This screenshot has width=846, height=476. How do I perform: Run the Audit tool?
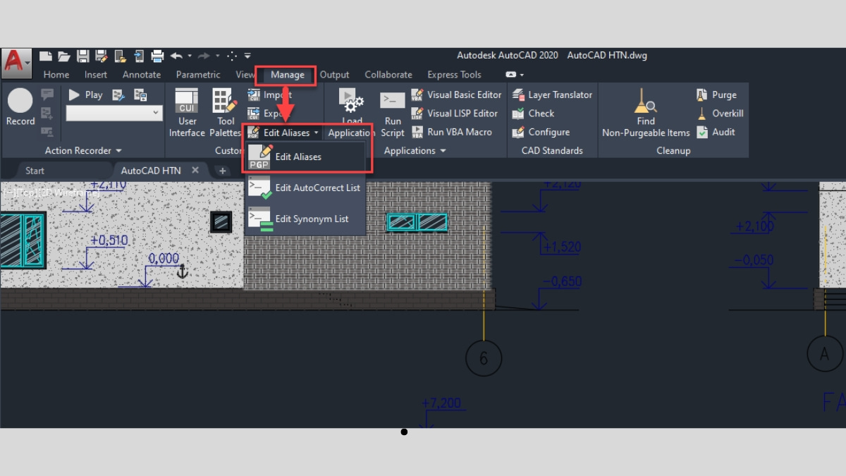click(x=716, y=132)
